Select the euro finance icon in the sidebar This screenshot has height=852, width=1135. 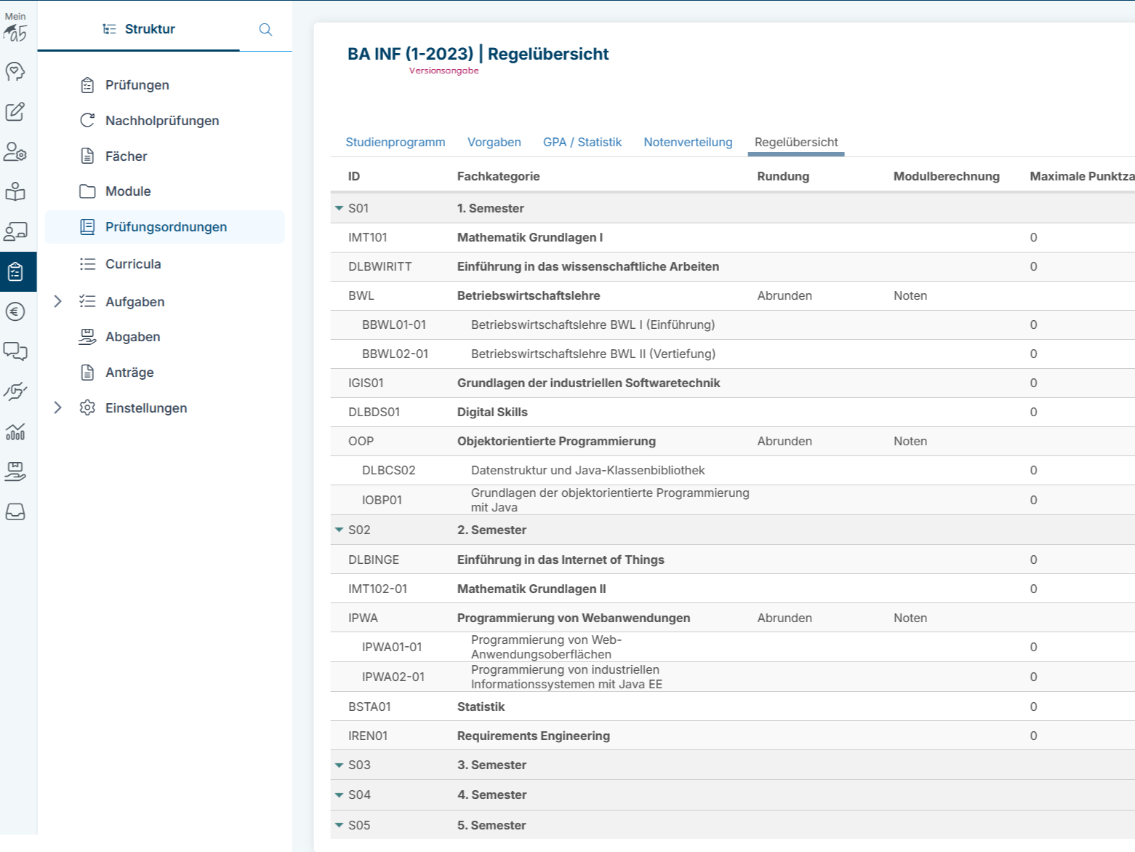click(x=17, y=311)
